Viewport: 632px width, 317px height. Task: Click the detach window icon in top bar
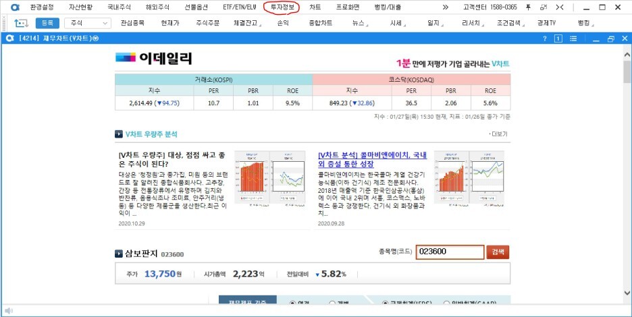(544, 7)
